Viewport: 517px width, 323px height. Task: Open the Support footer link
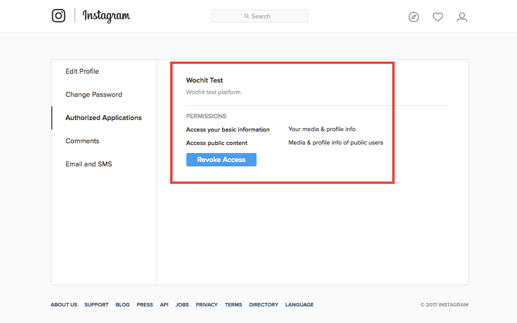coord(96,304)
